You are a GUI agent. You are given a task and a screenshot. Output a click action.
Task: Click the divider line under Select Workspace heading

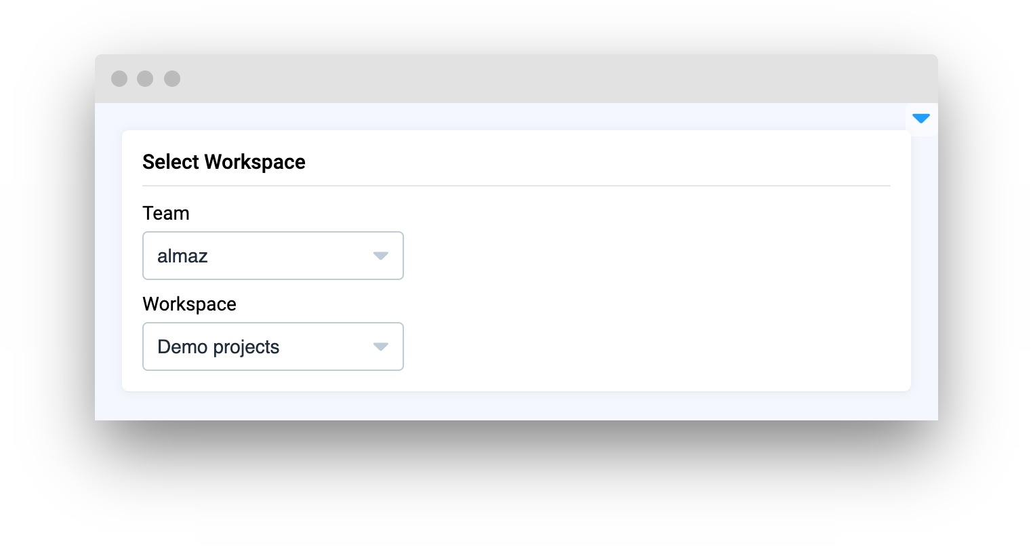click(515, 185)
